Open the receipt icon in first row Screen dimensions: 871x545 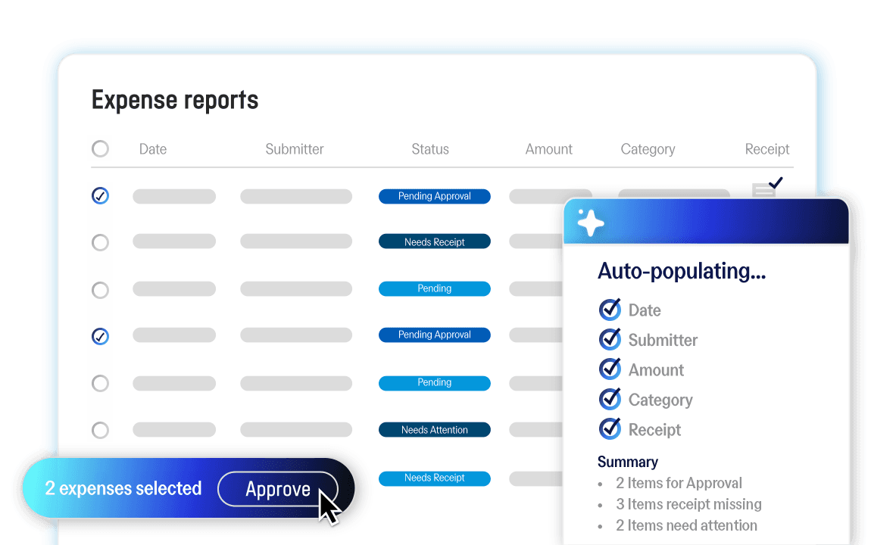pos(766,188)
